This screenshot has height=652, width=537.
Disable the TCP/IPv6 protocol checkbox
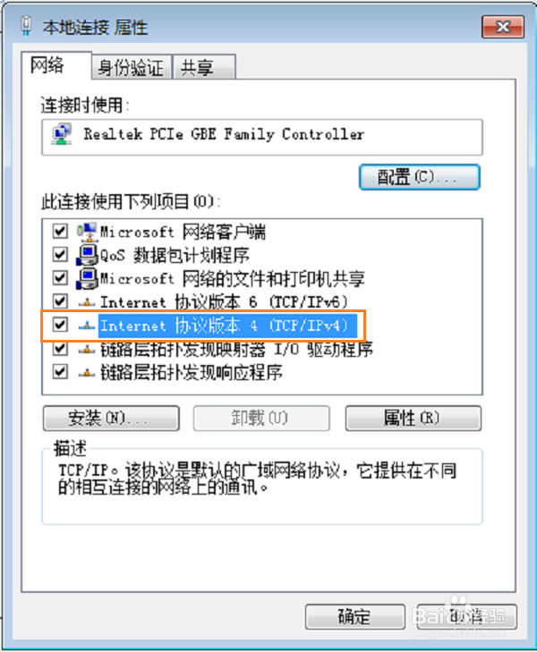[x=60, y=301]
